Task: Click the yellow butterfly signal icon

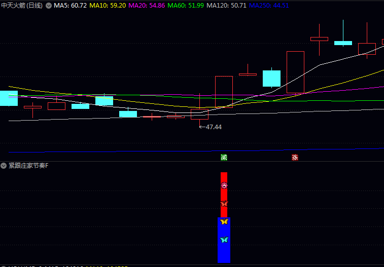Action: tap(224, 221)
